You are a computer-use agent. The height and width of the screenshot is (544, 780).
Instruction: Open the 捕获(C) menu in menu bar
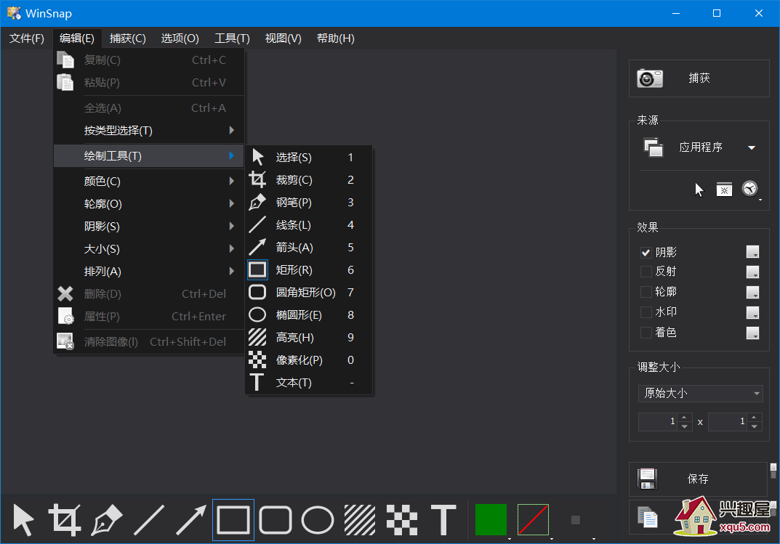(x=127, y=38)
